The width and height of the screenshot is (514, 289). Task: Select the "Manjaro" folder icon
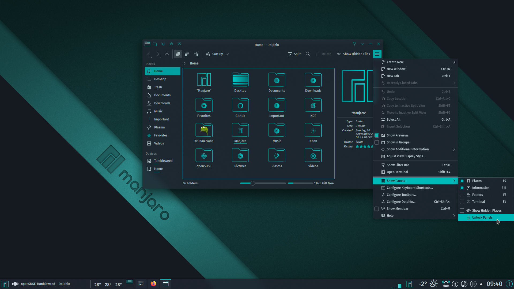click(204, 80)
